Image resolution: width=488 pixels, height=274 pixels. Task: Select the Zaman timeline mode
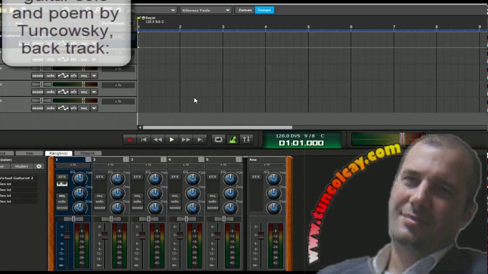tap(245, 10)
